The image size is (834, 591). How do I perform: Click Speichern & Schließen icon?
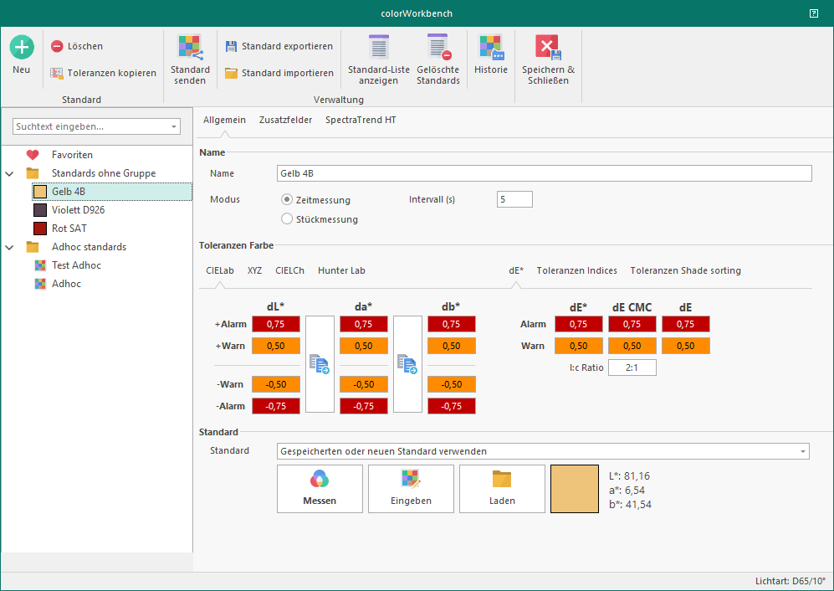(548, 47)
